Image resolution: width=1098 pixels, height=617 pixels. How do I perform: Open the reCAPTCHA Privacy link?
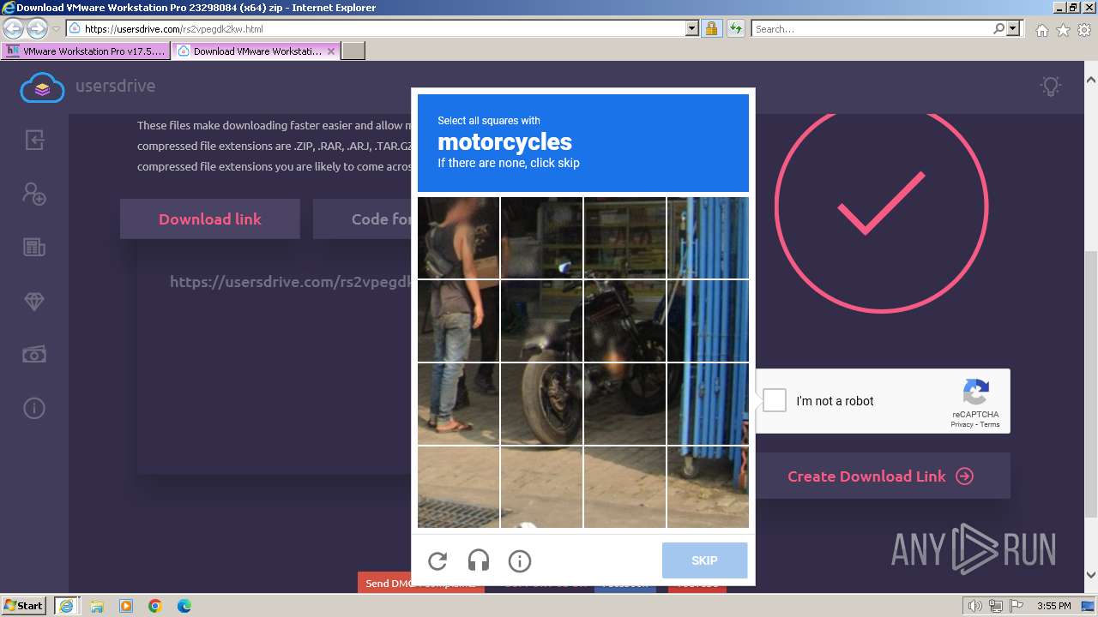point(962,424)
